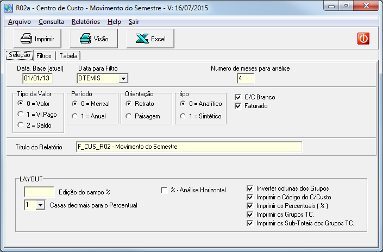The width and height of the screenshot is (383, 252).
Task: Open the Consulta menu
Action: point(51,22)
